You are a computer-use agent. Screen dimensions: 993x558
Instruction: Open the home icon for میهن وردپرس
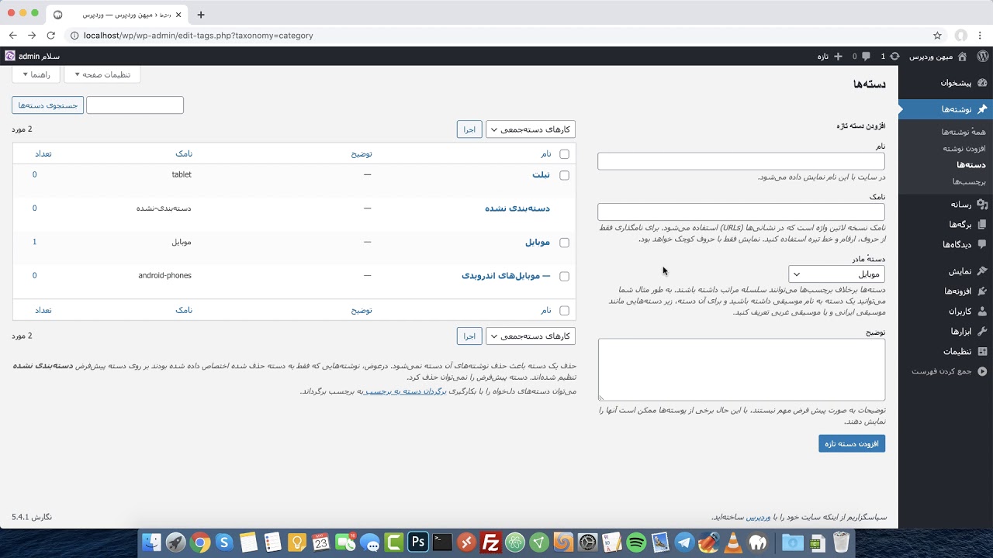[962, 57]
